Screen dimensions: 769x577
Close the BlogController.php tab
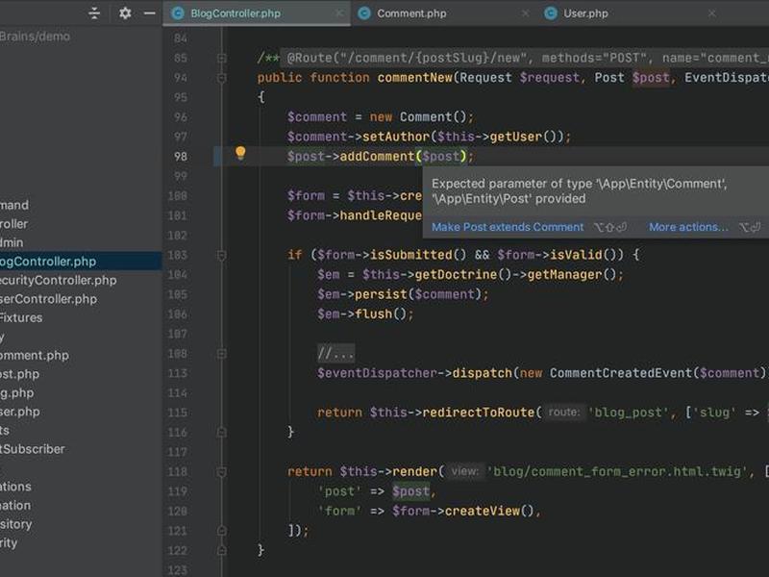point(339,13)
